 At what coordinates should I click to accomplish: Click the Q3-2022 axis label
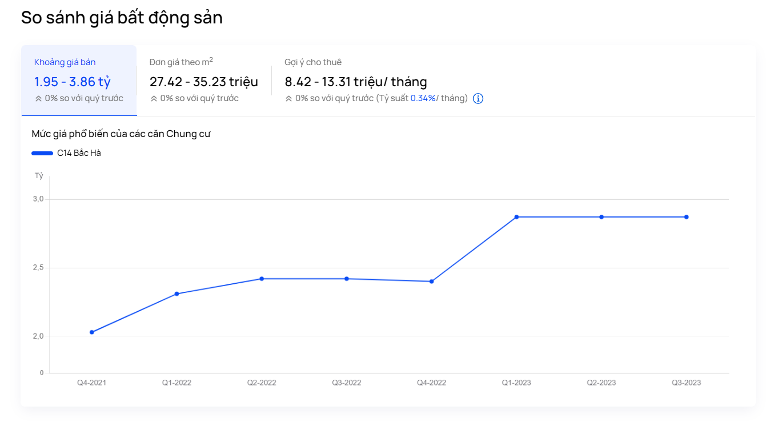coord(347,383)
